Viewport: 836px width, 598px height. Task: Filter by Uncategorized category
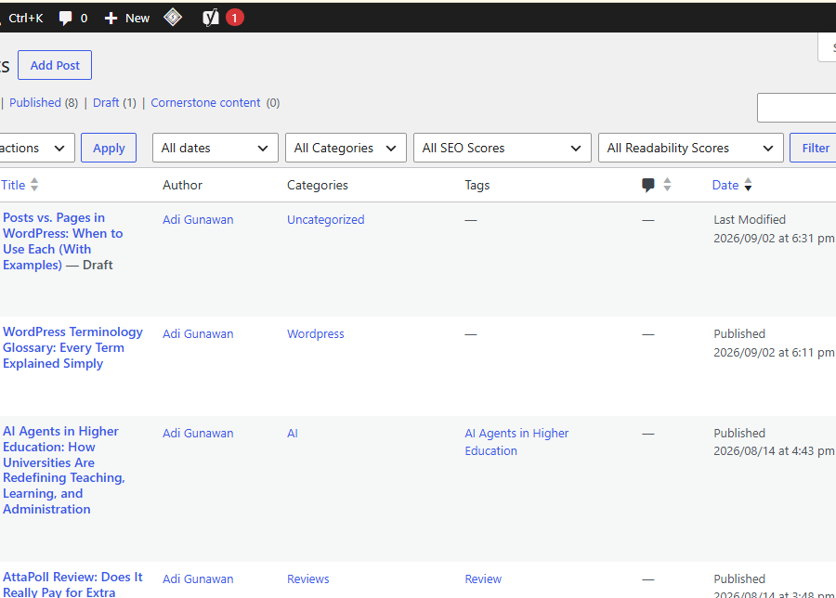coord(326,219)
